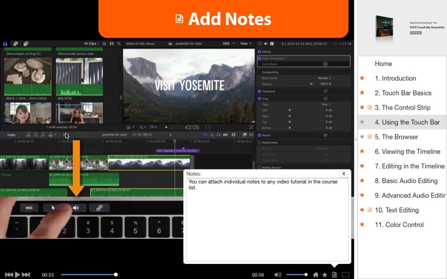Tap the volume button on the Touch Bar
The image size is (447, 279).
[75, 208]
